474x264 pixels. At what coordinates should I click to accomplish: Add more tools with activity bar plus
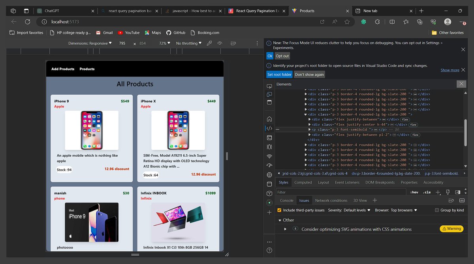tap(269, 212)
